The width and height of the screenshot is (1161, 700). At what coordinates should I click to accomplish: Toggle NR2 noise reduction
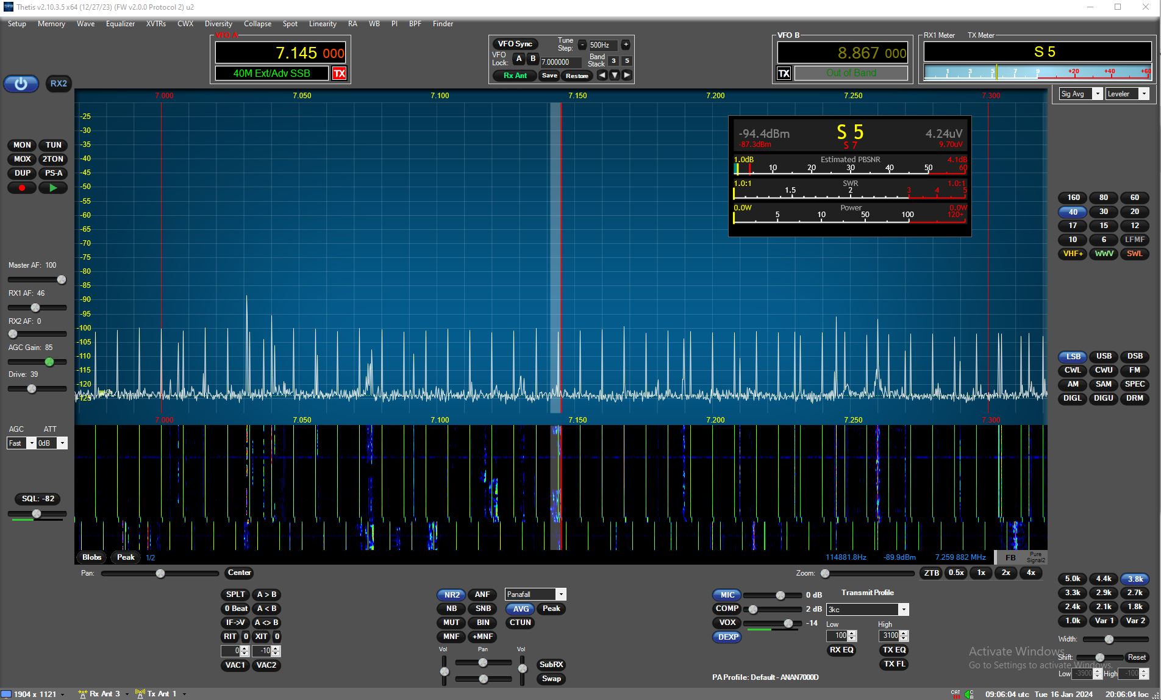[x=452, y=595]
